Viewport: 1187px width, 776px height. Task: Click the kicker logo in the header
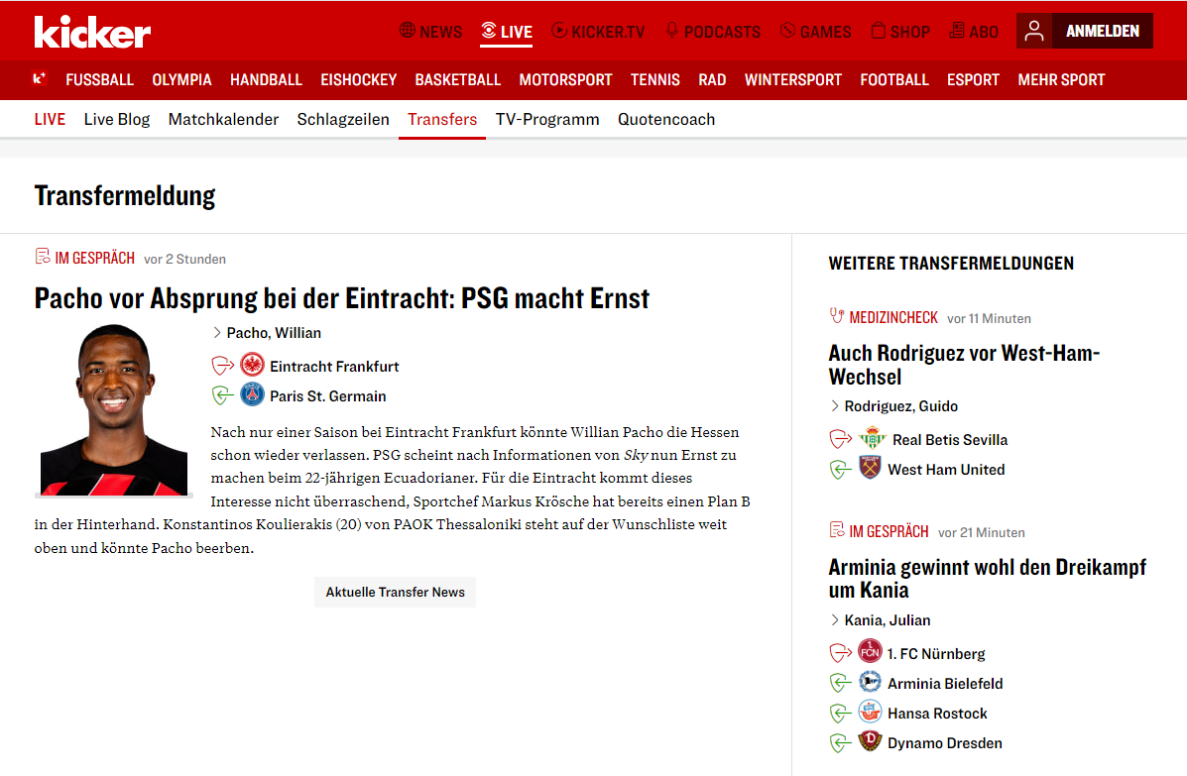(x=91, y=31)
